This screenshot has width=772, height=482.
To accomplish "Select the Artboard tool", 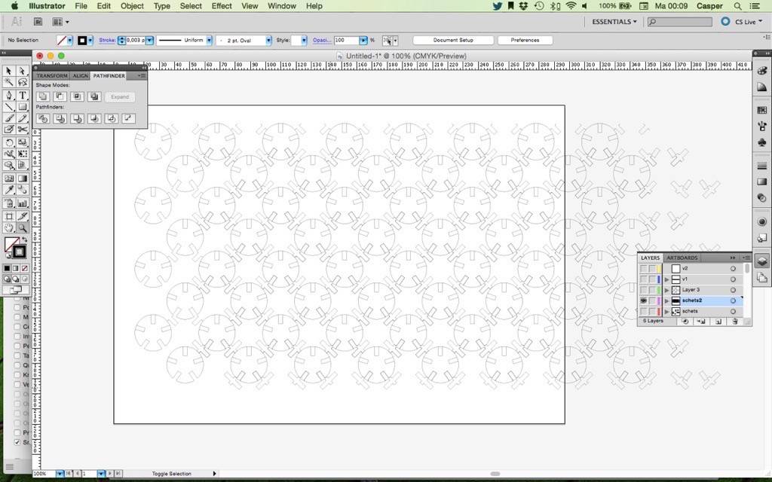I will tap(9, 216).
